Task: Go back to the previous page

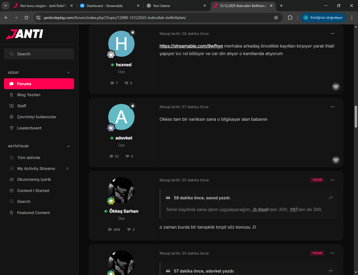Action: point(6,18)
